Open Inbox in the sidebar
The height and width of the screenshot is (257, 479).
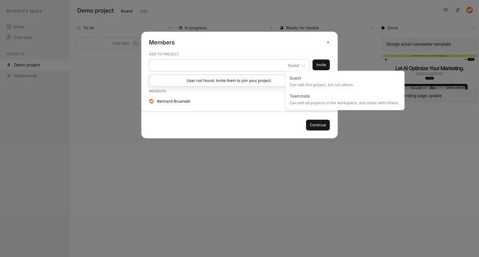tap(19, 27)
